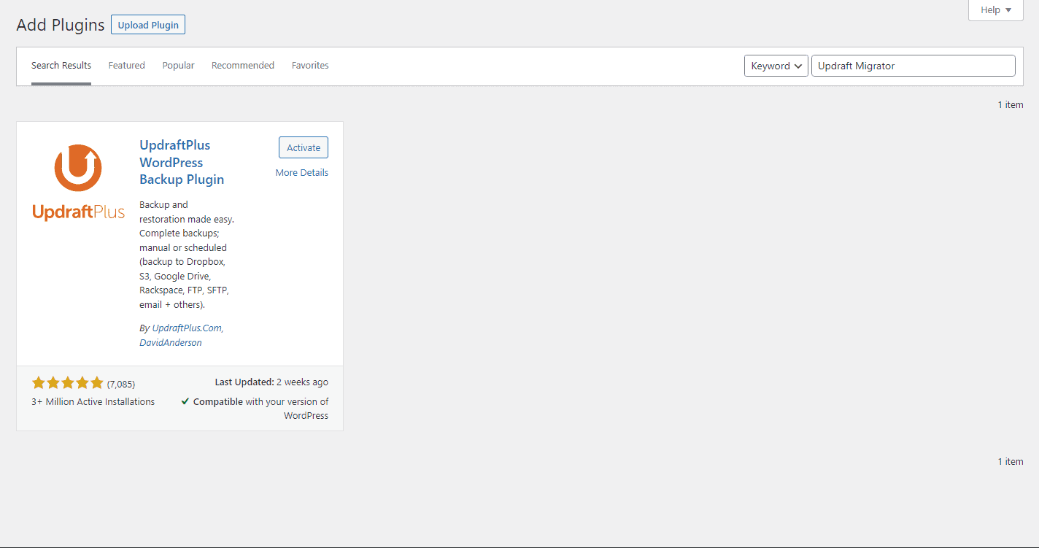The image size is (1039, 548).
Task: Open the Featured plugins tab
Action: click(x=127, y=66)
